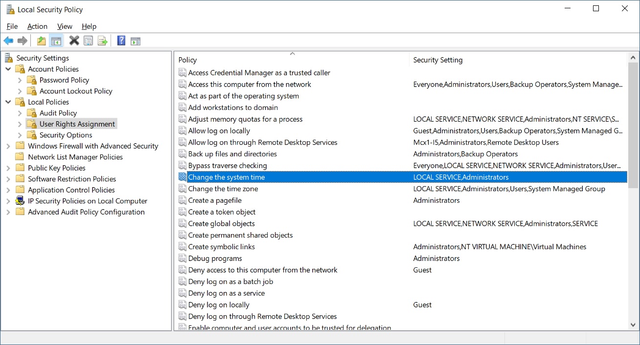Image resolution: width=640 pixels, height=345 pixels.
Task: Click the Local Security Policy title bar icon
Action: (10, 9)
